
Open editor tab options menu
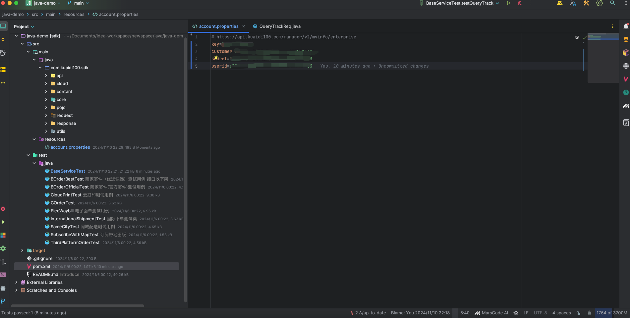(613, 26)
